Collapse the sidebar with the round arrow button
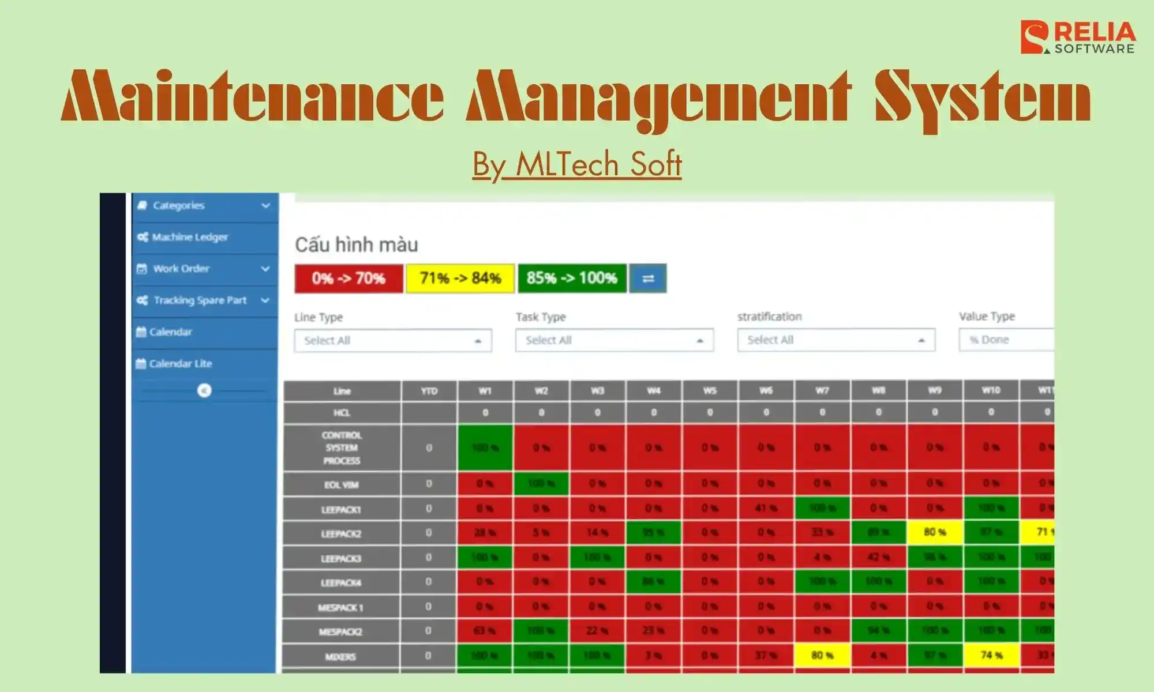 [204, 390]
